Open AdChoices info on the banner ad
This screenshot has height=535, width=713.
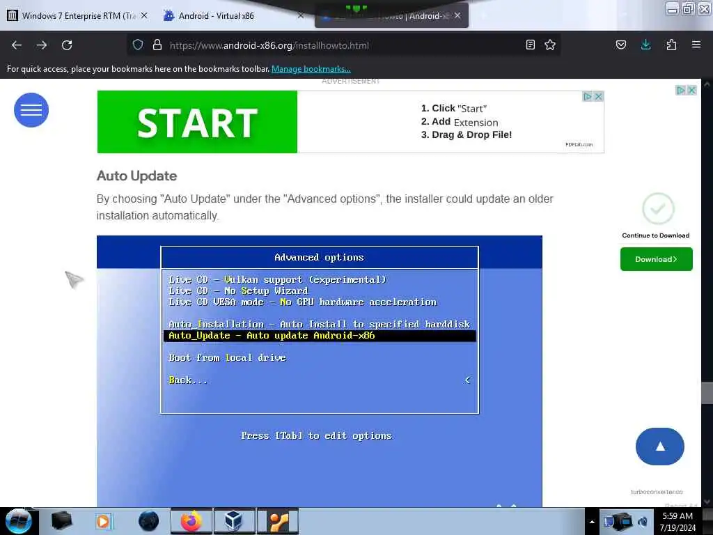[588, 96]
